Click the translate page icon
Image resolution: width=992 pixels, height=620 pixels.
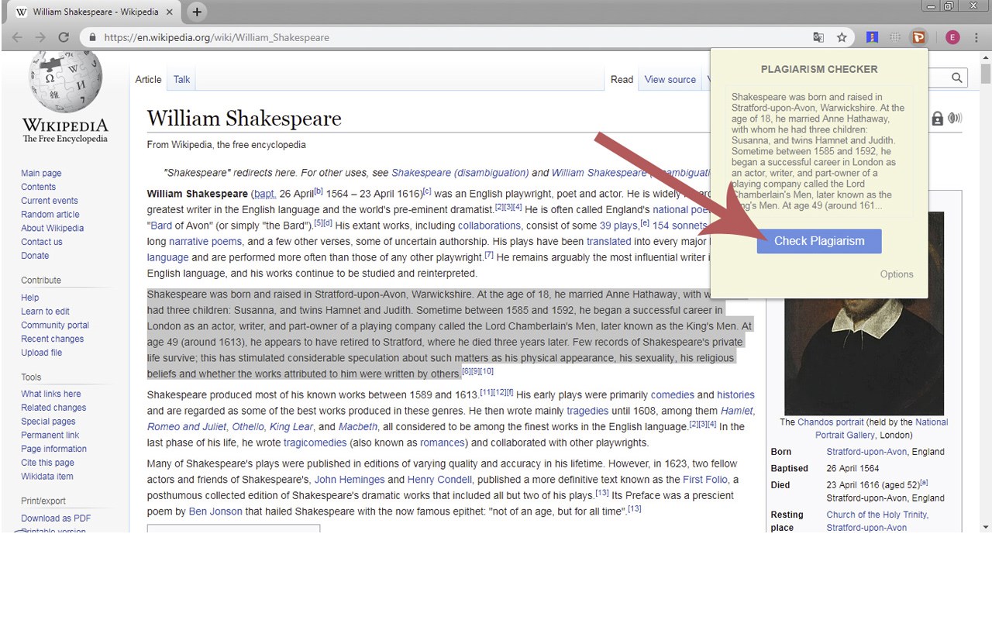click(x=818, y=37)
